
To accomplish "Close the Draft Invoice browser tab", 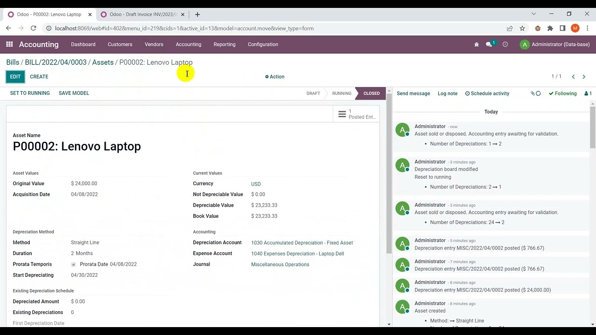I will [183, 14].
